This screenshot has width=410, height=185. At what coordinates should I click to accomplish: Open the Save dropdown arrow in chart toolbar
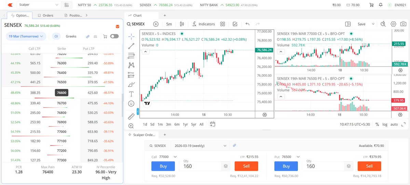coord(373,24)
